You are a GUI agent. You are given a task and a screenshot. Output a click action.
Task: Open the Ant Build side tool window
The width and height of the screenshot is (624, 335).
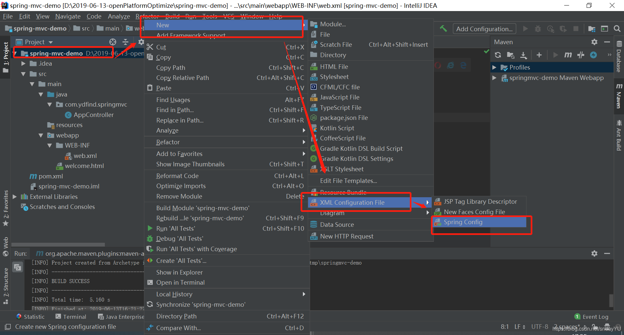619,135
